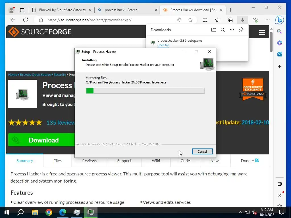Viewport: 291px width, 218px height.
Task: Click Open file link for processhacker setup
Action: click(163, 45)
